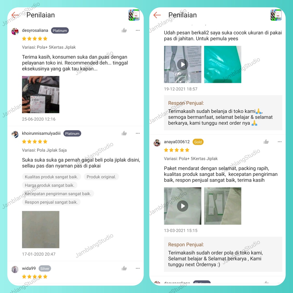Open more options for khoirunnisamulyadiii's review
Viewport: 293px width, 293px height.
click(x=138, y=133)
